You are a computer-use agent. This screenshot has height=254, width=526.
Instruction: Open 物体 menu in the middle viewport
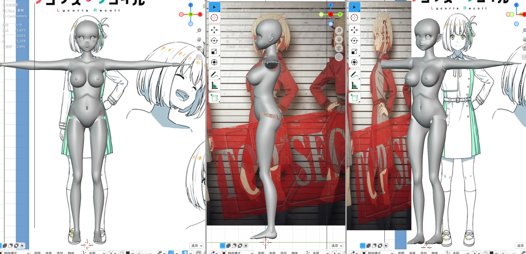coord(295,253)
